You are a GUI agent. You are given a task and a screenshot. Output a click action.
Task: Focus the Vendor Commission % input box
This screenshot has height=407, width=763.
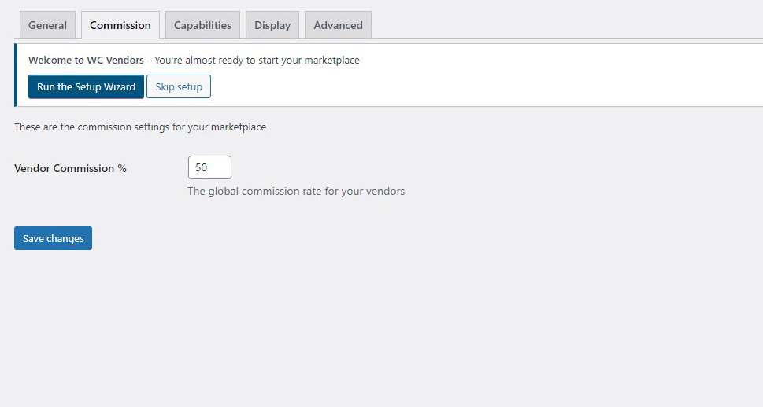209,167
